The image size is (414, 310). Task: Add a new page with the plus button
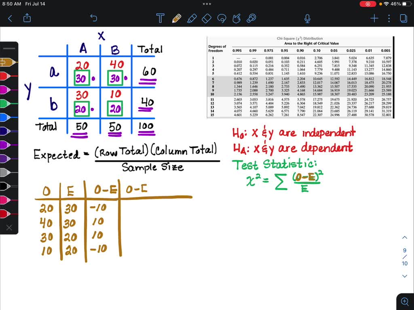point(374,18)
